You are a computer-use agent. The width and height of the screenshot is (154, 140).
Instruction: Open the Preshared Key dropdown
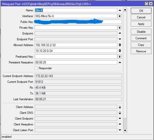point(120,57)
